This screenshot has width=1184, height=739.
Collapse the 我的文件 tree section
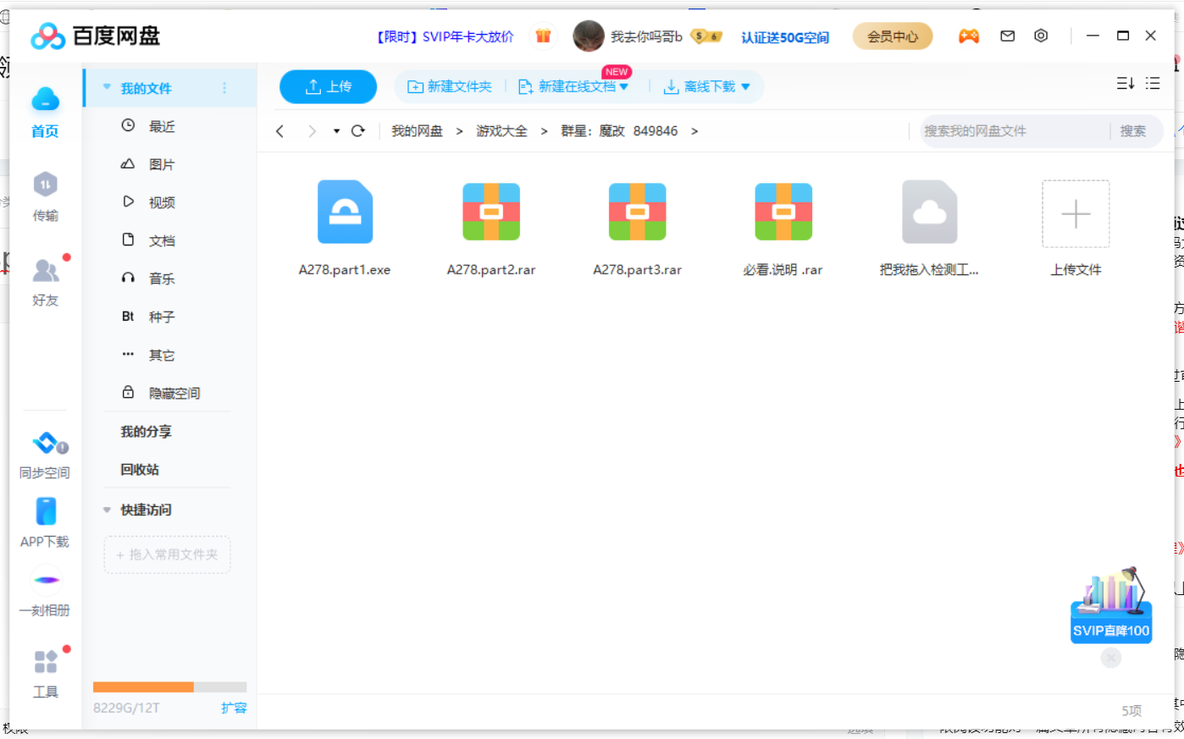point(107,87)
